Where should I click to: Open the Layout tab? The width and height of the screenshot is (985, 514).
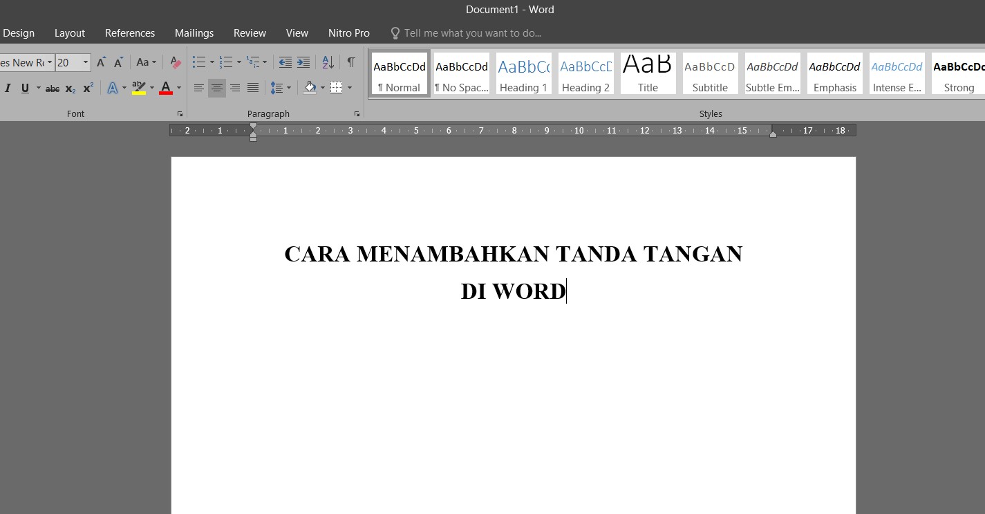point(70,33)
